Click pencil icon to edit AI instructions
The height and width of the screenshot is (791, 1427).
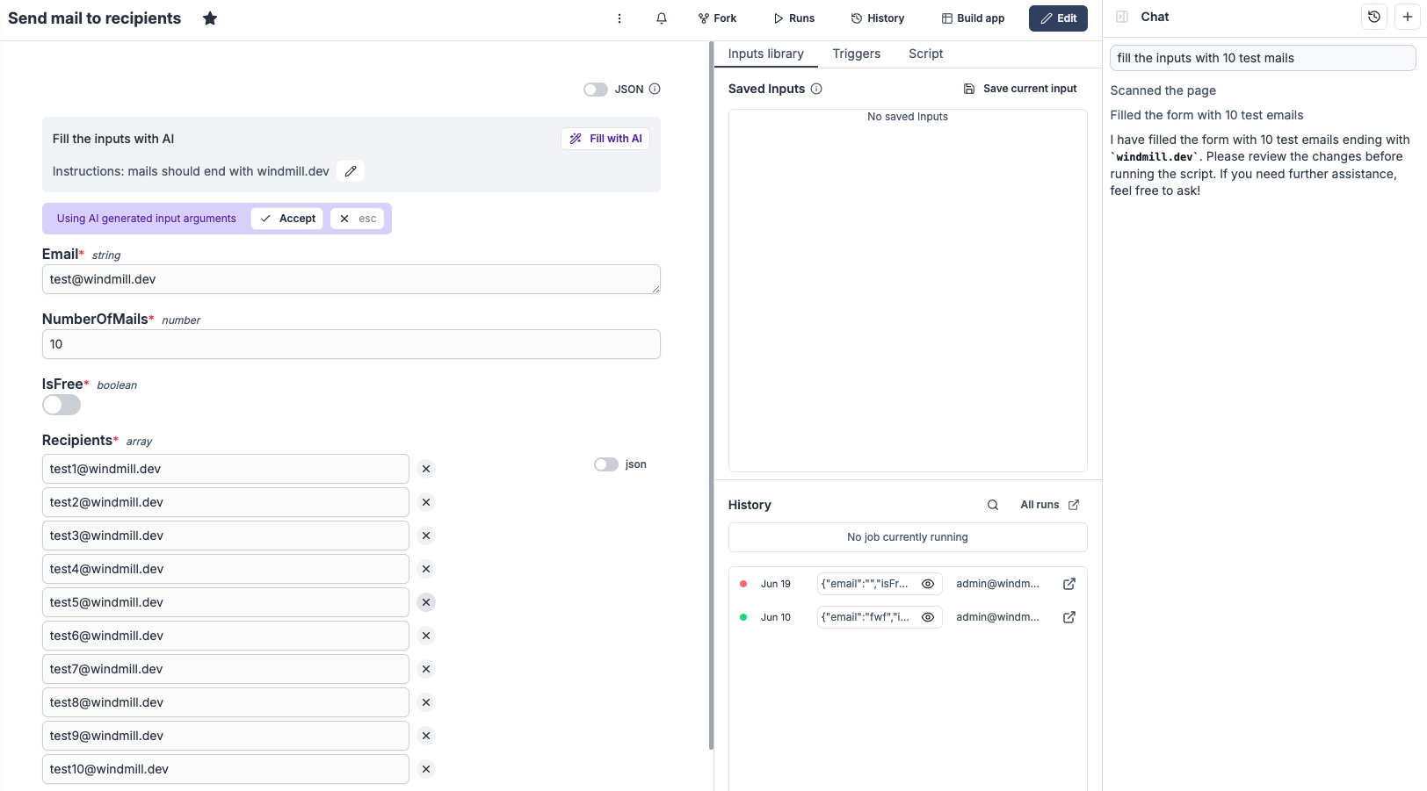tap(351, 171)
